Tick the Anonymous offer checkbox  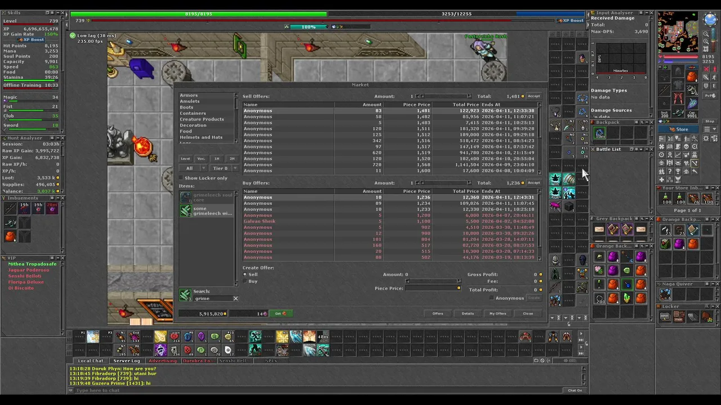coord(492,298)
